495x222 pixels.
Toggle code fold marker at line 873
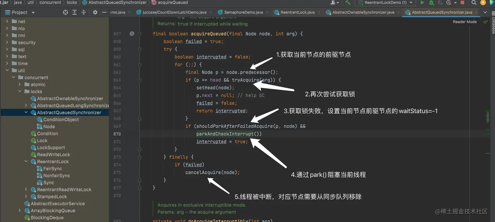point(140,157)
